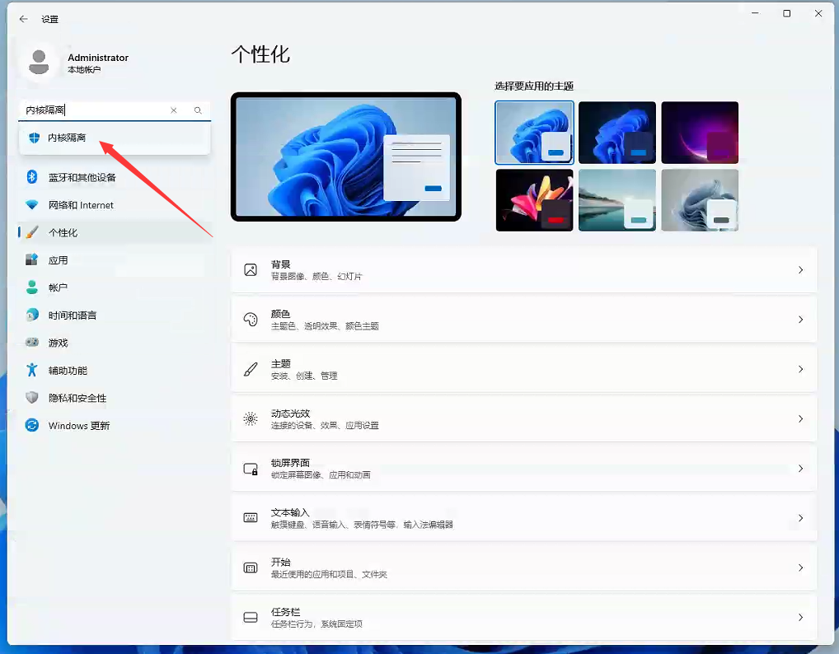Open 帐户 section in sidebar
Screen dimensions: 839x654
tap(115, 287)
